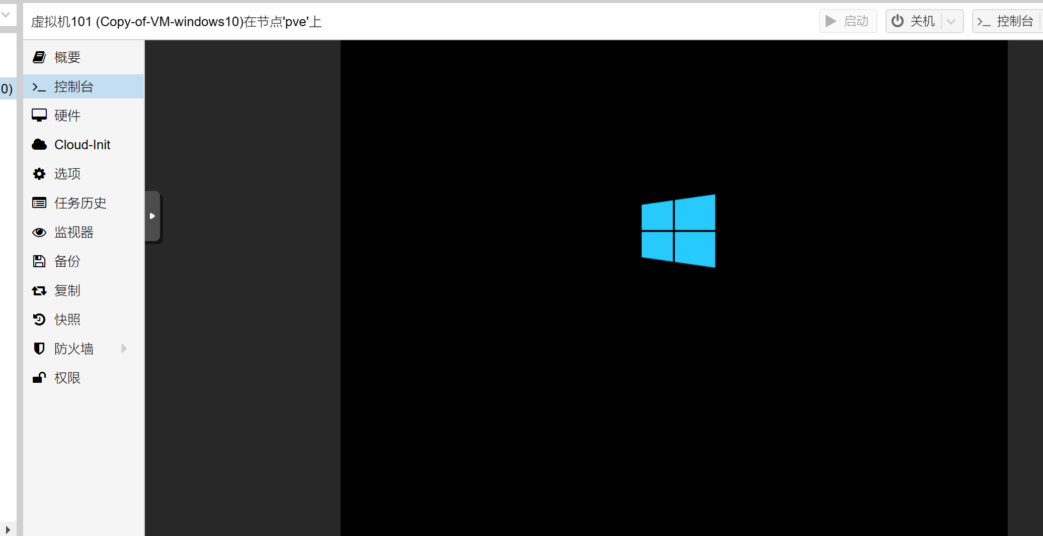The width and height of the screenshot is (1043, 536).
Task: Click the 硬件 monitor icon
Action: tap(39, 116)
